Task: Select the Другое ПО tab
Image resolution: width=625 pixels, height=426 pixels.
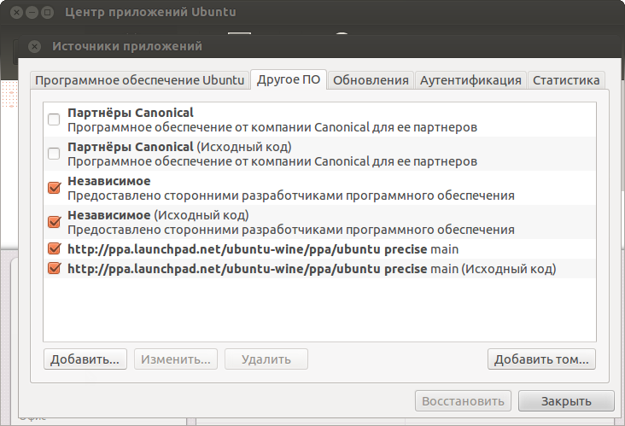Action: pos(289,79)
